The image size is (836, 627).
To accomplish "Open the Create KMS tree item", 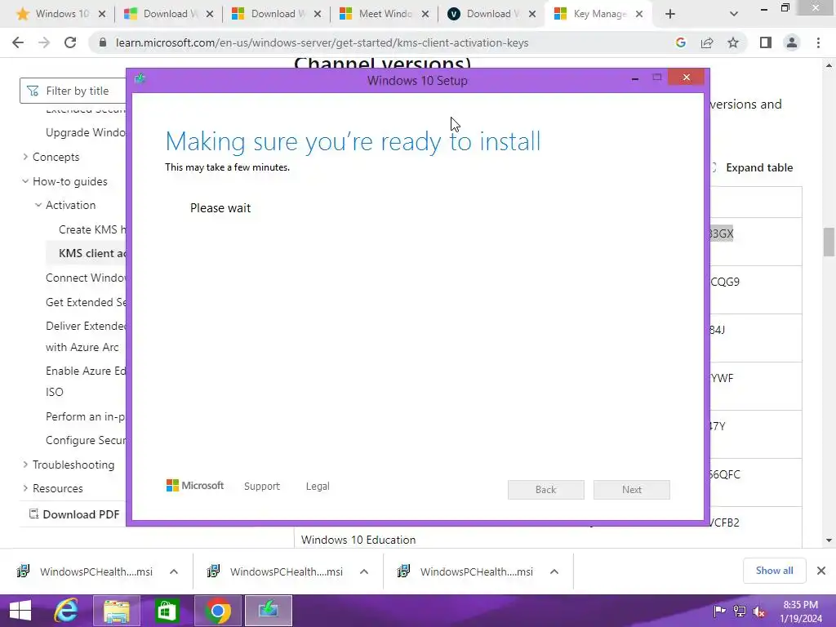I will coord(92,229).
